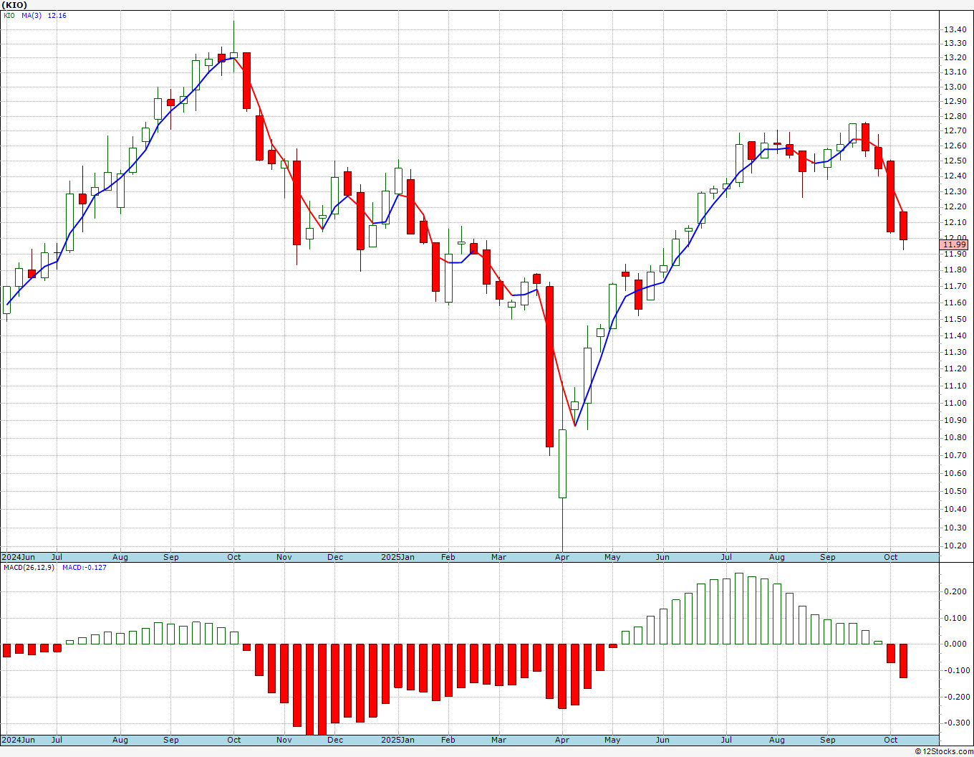Select the KIO legend label
The width and height of the screenshot is (974, 757).
(9, 16)
